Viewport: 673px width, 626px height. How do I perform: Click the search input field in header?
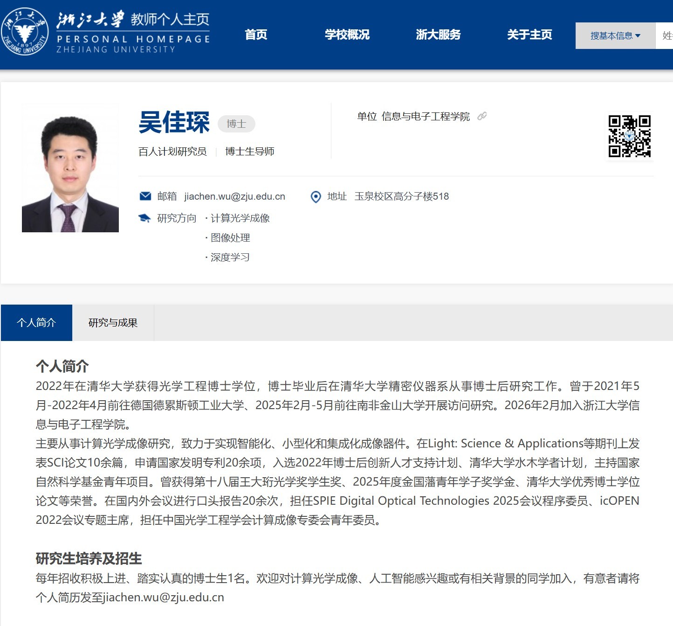(x=666, y=35)
